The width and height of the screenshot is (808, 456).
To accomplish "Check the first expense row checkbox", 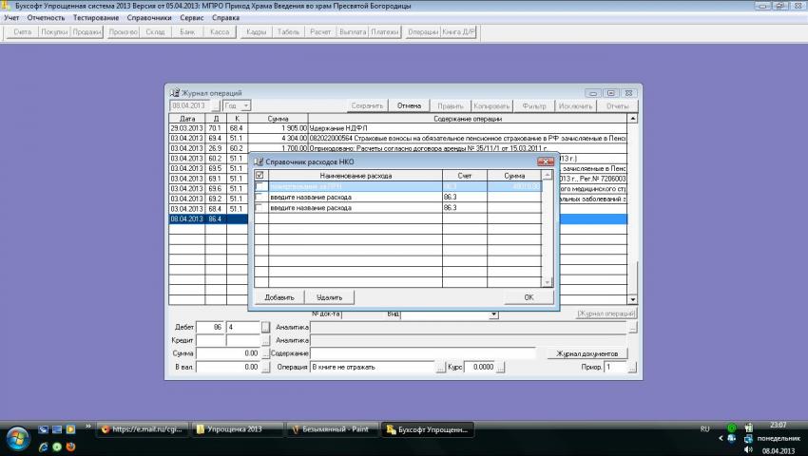I will click(260, 187).
